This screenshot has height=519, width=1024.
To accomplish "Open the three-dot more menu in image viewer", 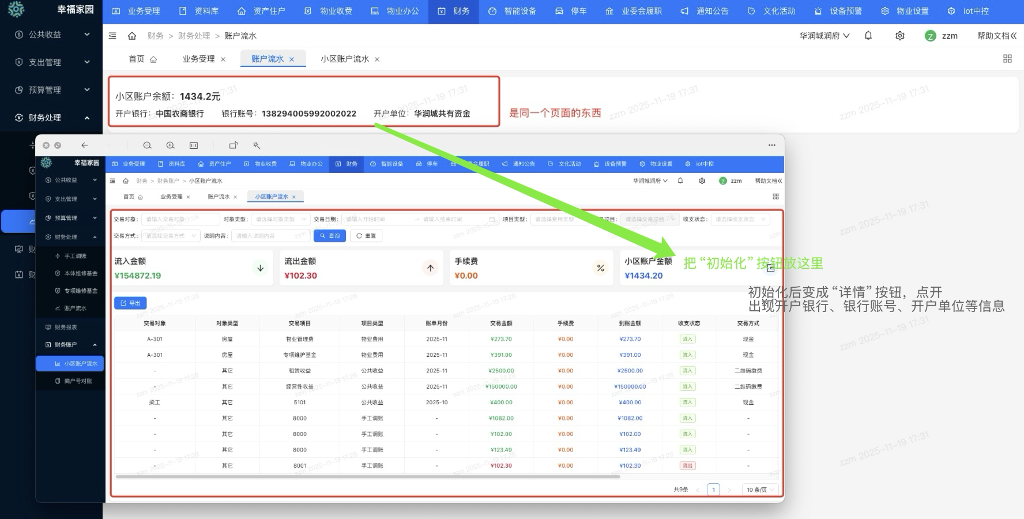I will coord(771,145).
